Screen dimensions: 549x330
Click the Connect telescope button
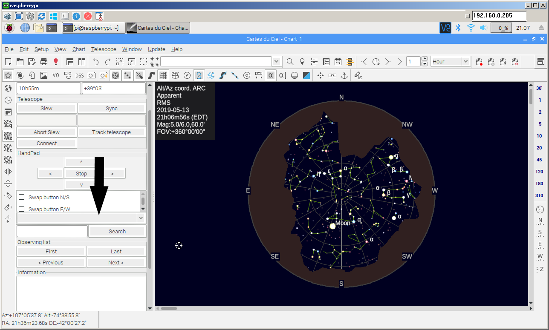46,143
